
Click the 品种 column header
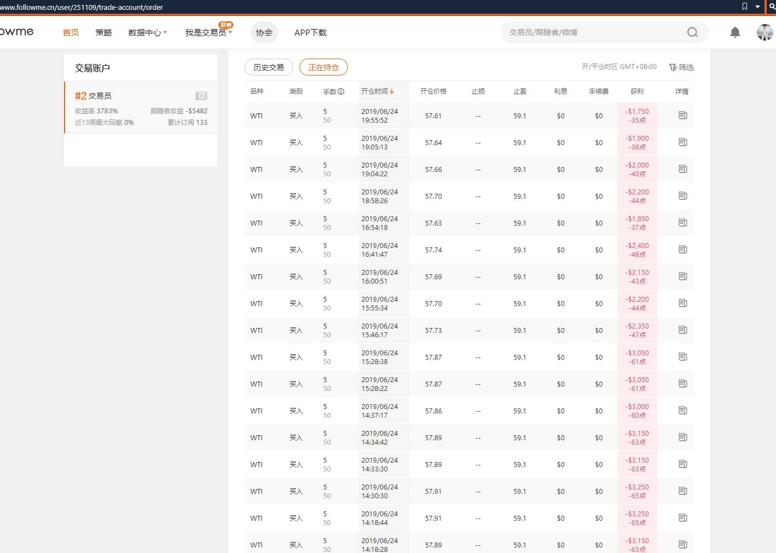point(257,91)
